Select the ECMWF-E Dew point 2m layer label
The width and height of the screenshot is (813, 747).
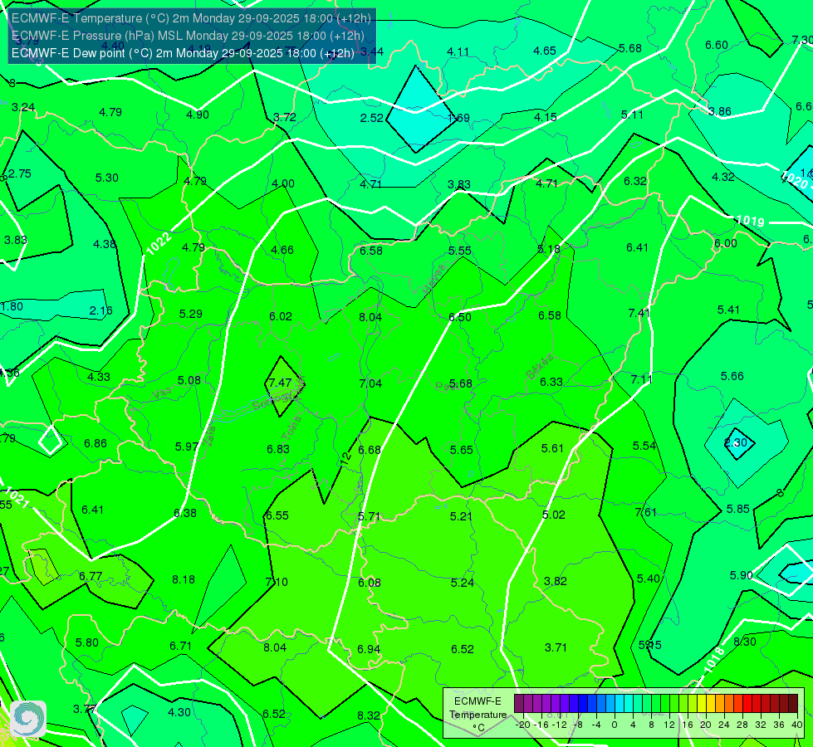coord(183,53)
